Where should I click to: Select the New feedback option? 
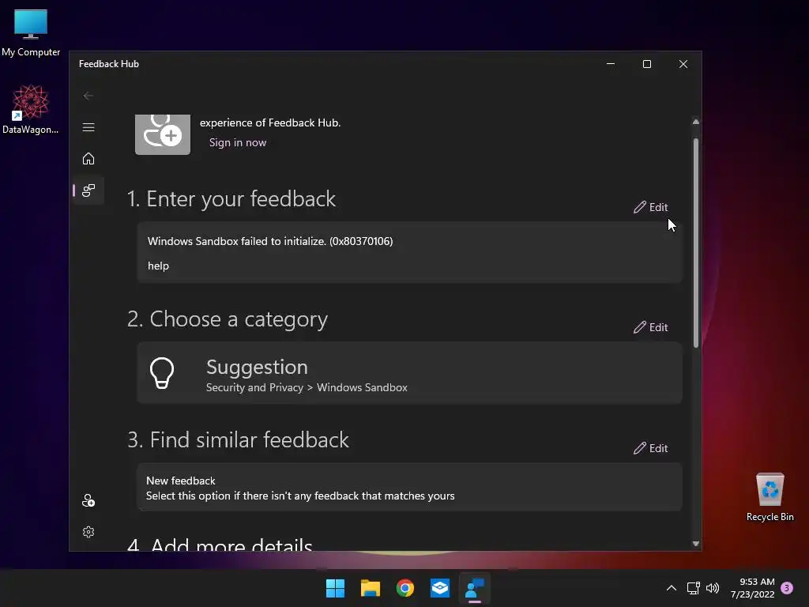click(x=409, y=487)
